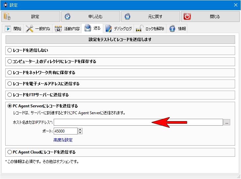Switch to the 送る tab
The image size is (241, 179).
pyautogui.click(x=92, y=28)
